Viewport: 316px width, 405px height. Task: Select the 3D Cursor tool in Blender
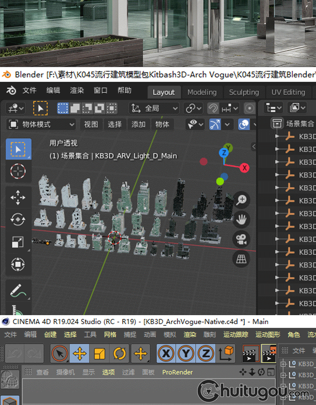(18, 172)
